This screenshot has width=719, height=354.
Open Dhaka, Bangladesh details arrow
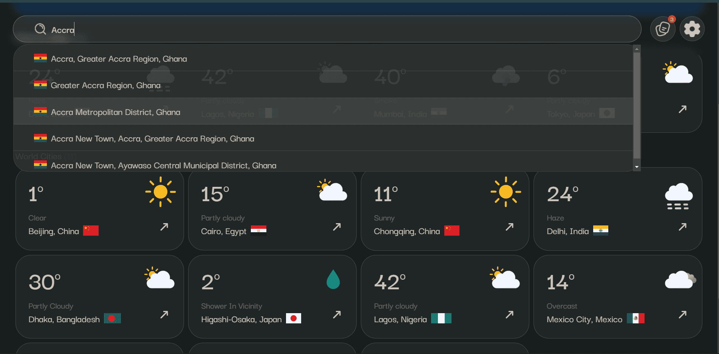tap(164, 314)
